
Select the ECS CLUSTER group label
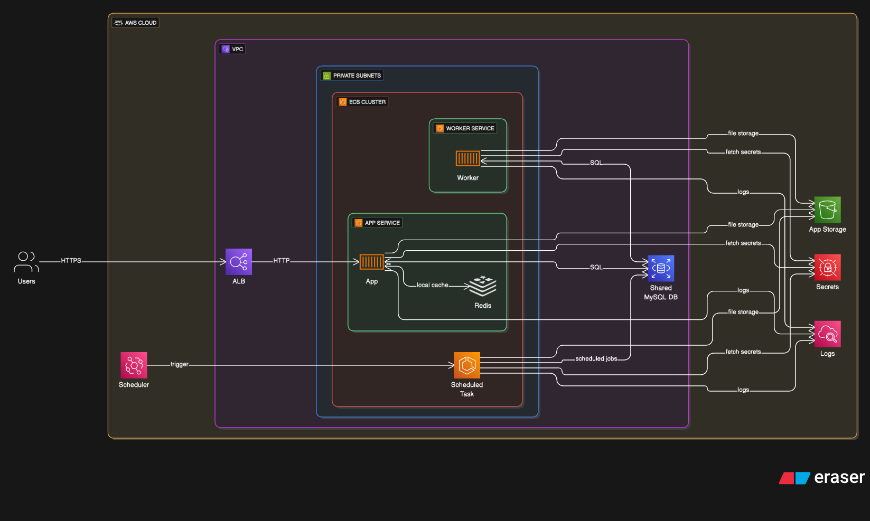[362, 102]
